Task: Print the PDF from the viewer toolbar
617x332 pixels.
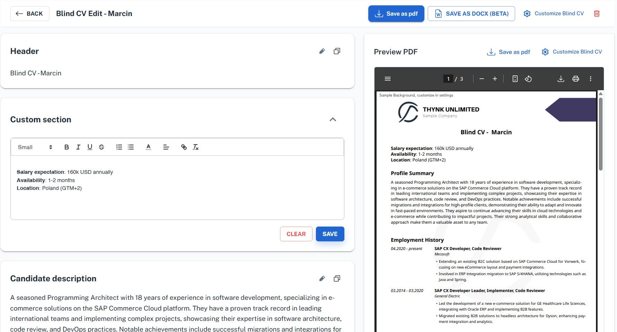Action: pos(576,79)
